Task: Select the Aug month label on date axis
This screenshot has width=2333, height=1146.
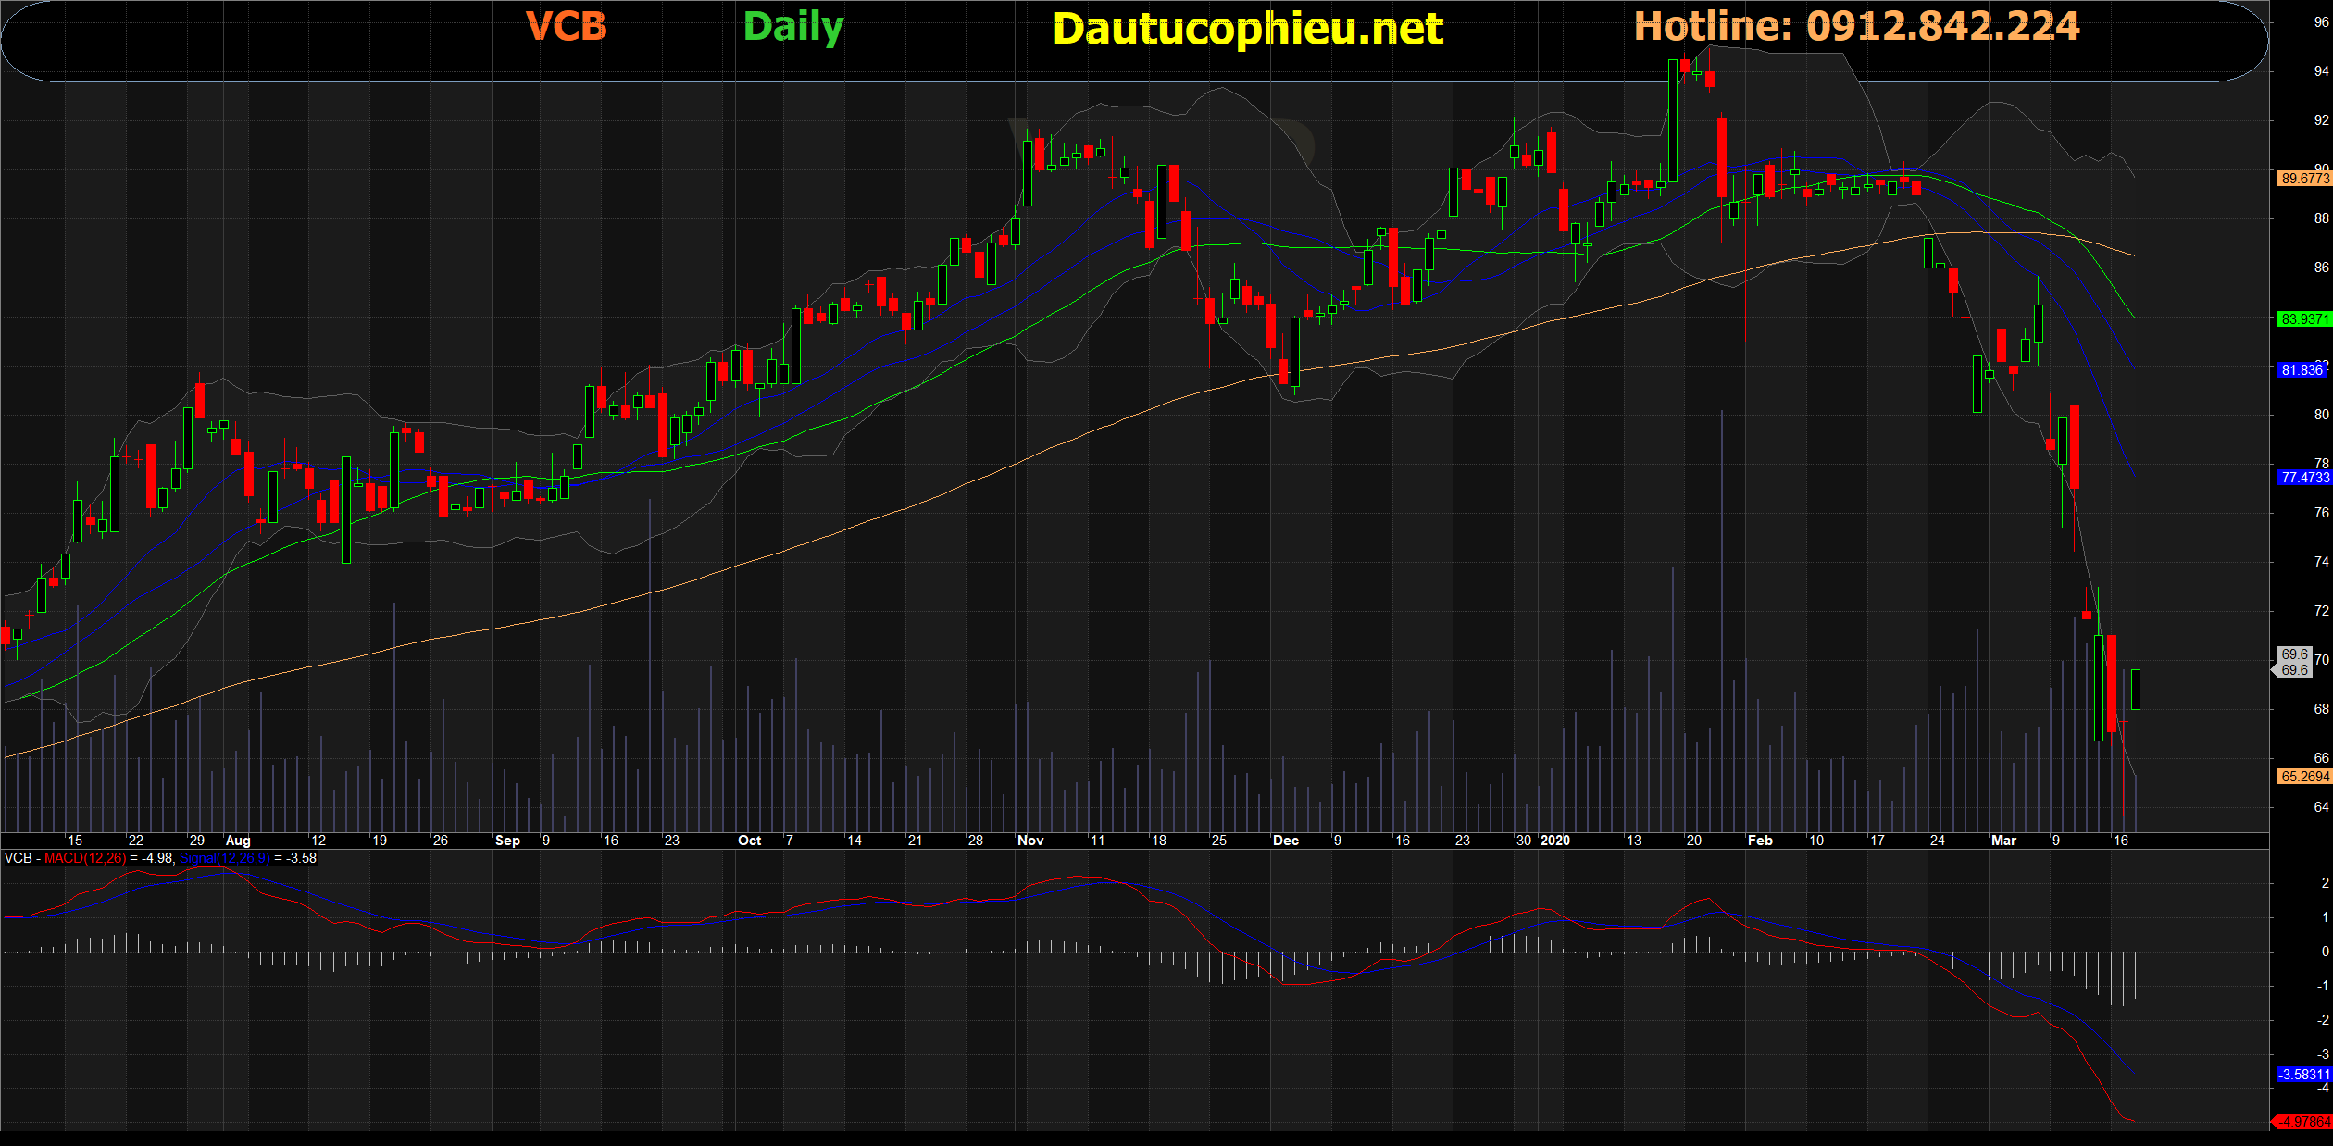Action: point(238,841)
